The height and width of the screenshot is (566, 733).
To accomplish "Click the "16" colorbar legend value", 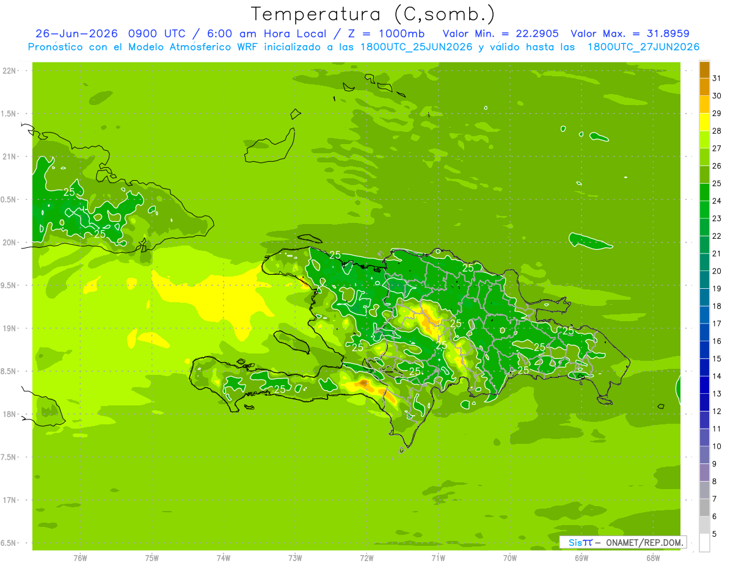I will 717,341.
